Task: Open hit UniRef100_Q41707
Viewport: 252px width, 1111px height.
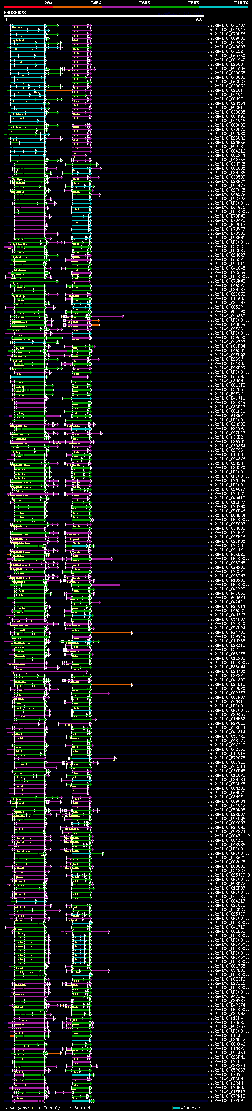Action: 226,26
